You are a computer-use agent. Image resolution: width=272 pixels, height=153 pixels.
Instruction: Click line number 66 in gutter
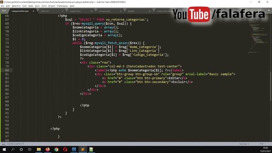7,16
